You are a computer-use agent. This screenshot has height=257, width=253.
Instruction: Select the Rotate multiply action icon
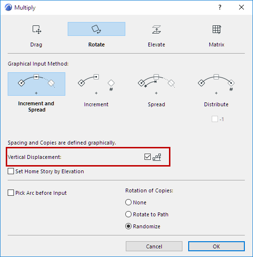(96, 29)
